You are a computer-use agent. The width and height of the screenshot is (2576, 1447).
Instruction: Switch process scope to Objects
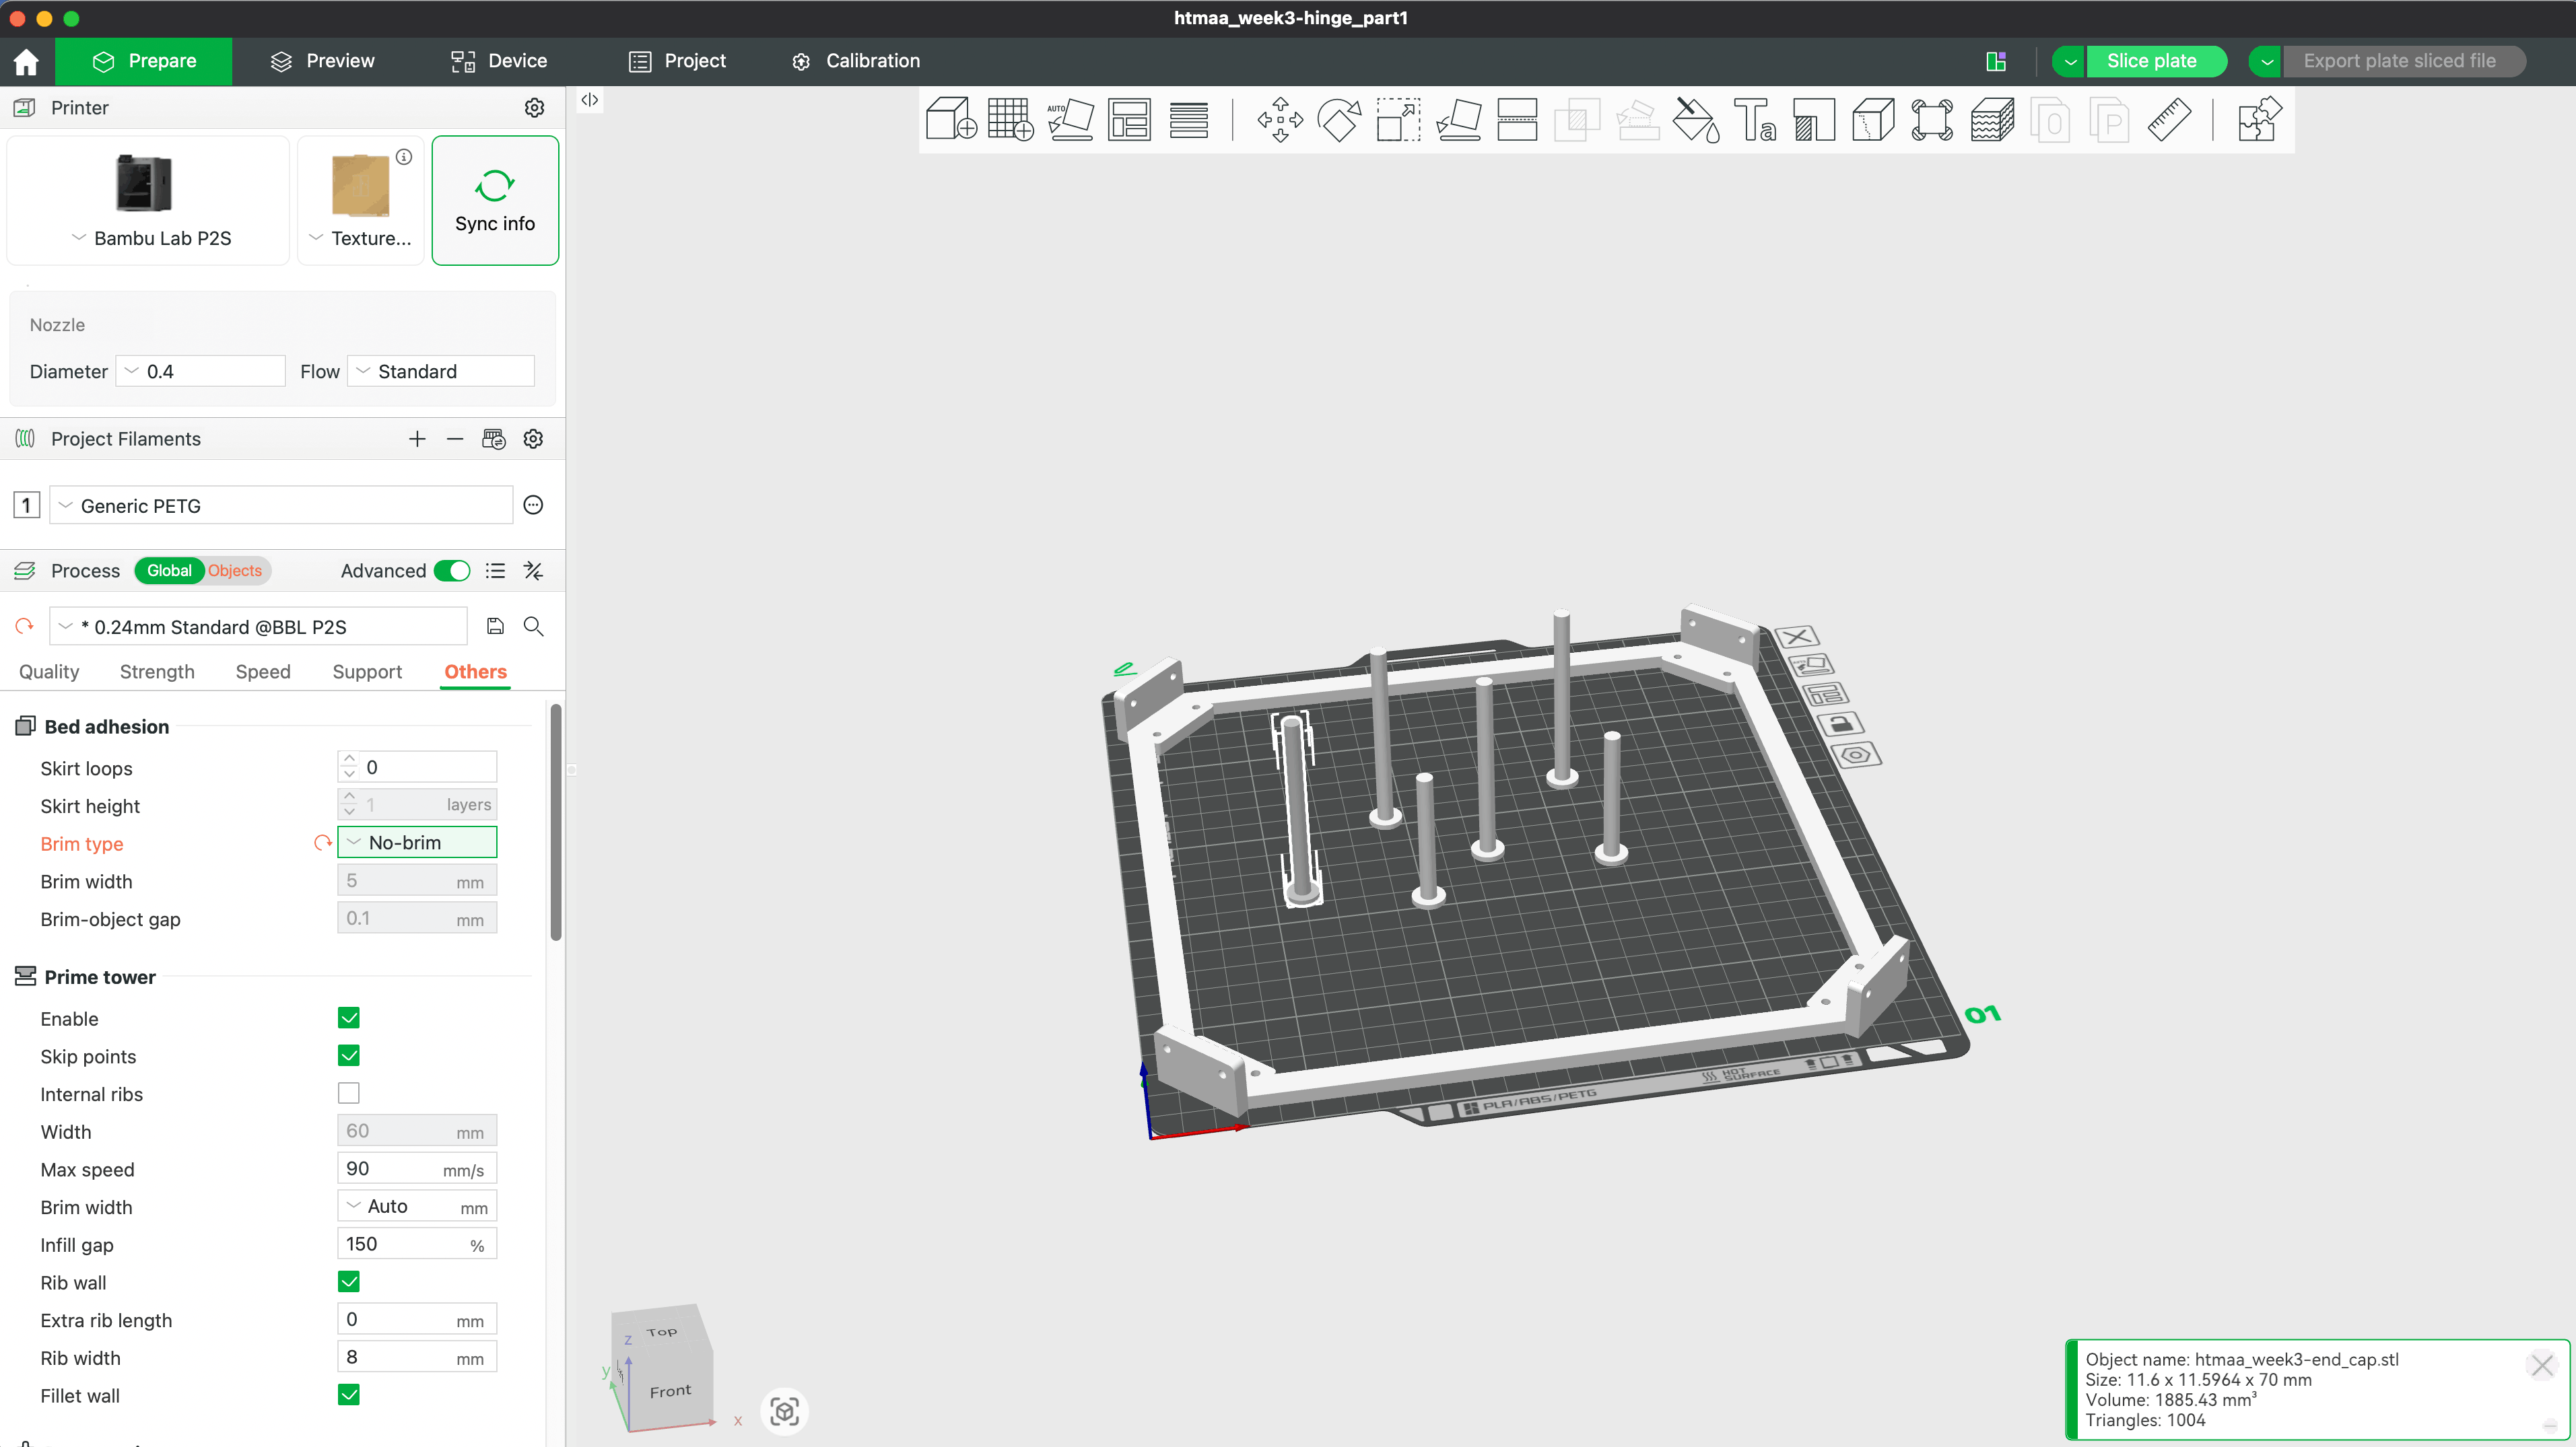click(x=235, y=571)
